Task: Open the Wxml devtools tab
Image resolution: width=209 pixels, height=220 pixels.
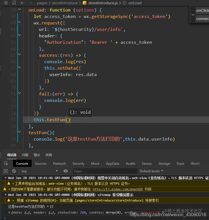Action: pyautogui.click(x=195, y=163)
